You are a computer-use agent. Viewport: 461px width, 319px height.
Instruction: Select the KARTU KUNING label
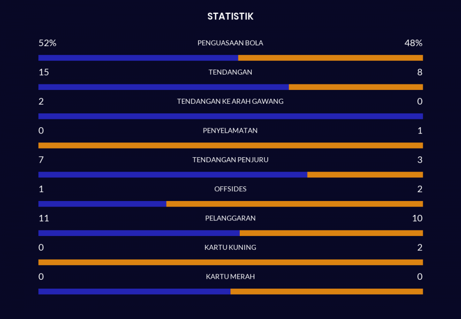pos(230,248)
